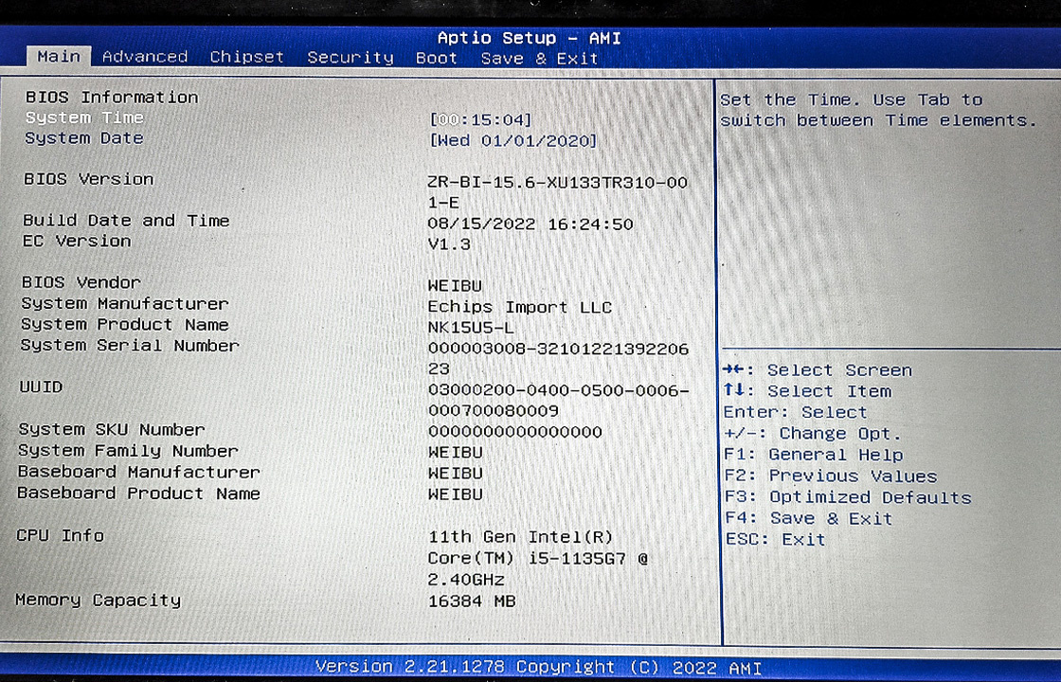
Task: Click the Build Date and Time label
Action: (x=126, y=221)
